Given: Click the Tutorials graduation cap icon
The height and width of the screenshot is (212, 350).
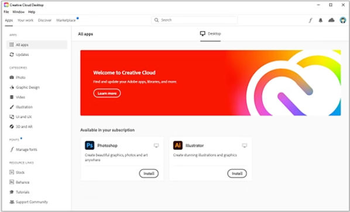Looking at the screenshot, I should coord(12,192).
